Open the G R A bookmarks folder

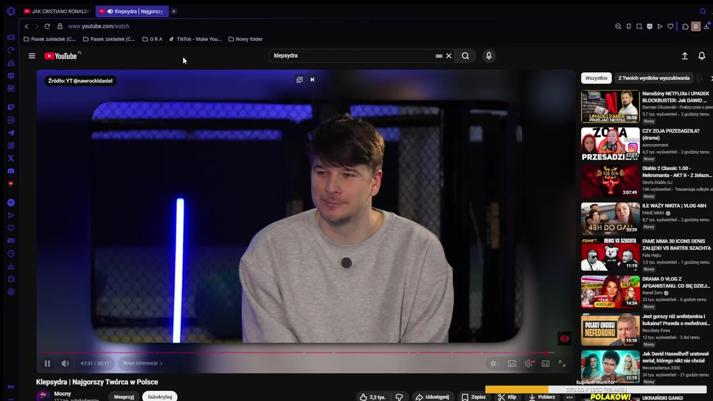[152, 39]
